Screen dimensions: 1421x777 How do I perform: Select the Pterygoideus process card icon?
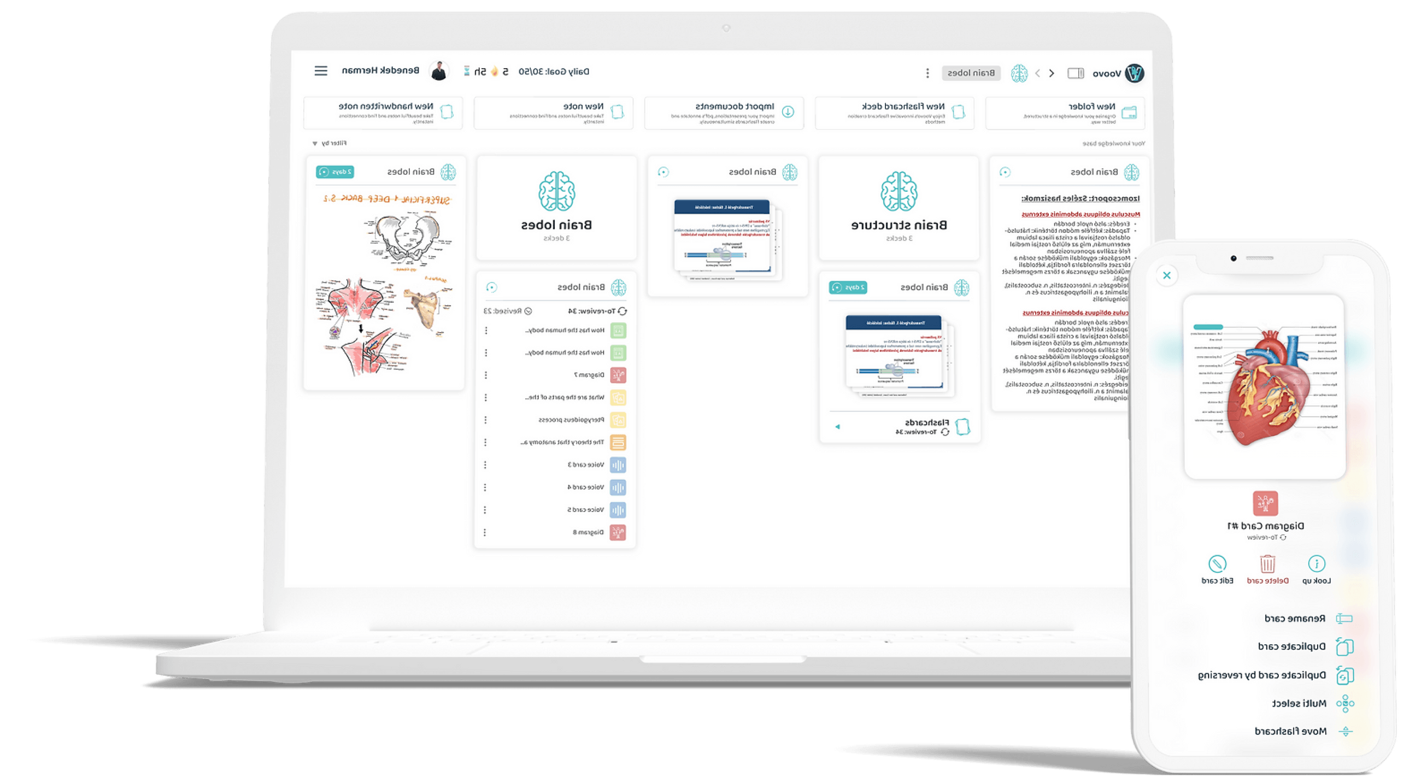coord(618,420)
